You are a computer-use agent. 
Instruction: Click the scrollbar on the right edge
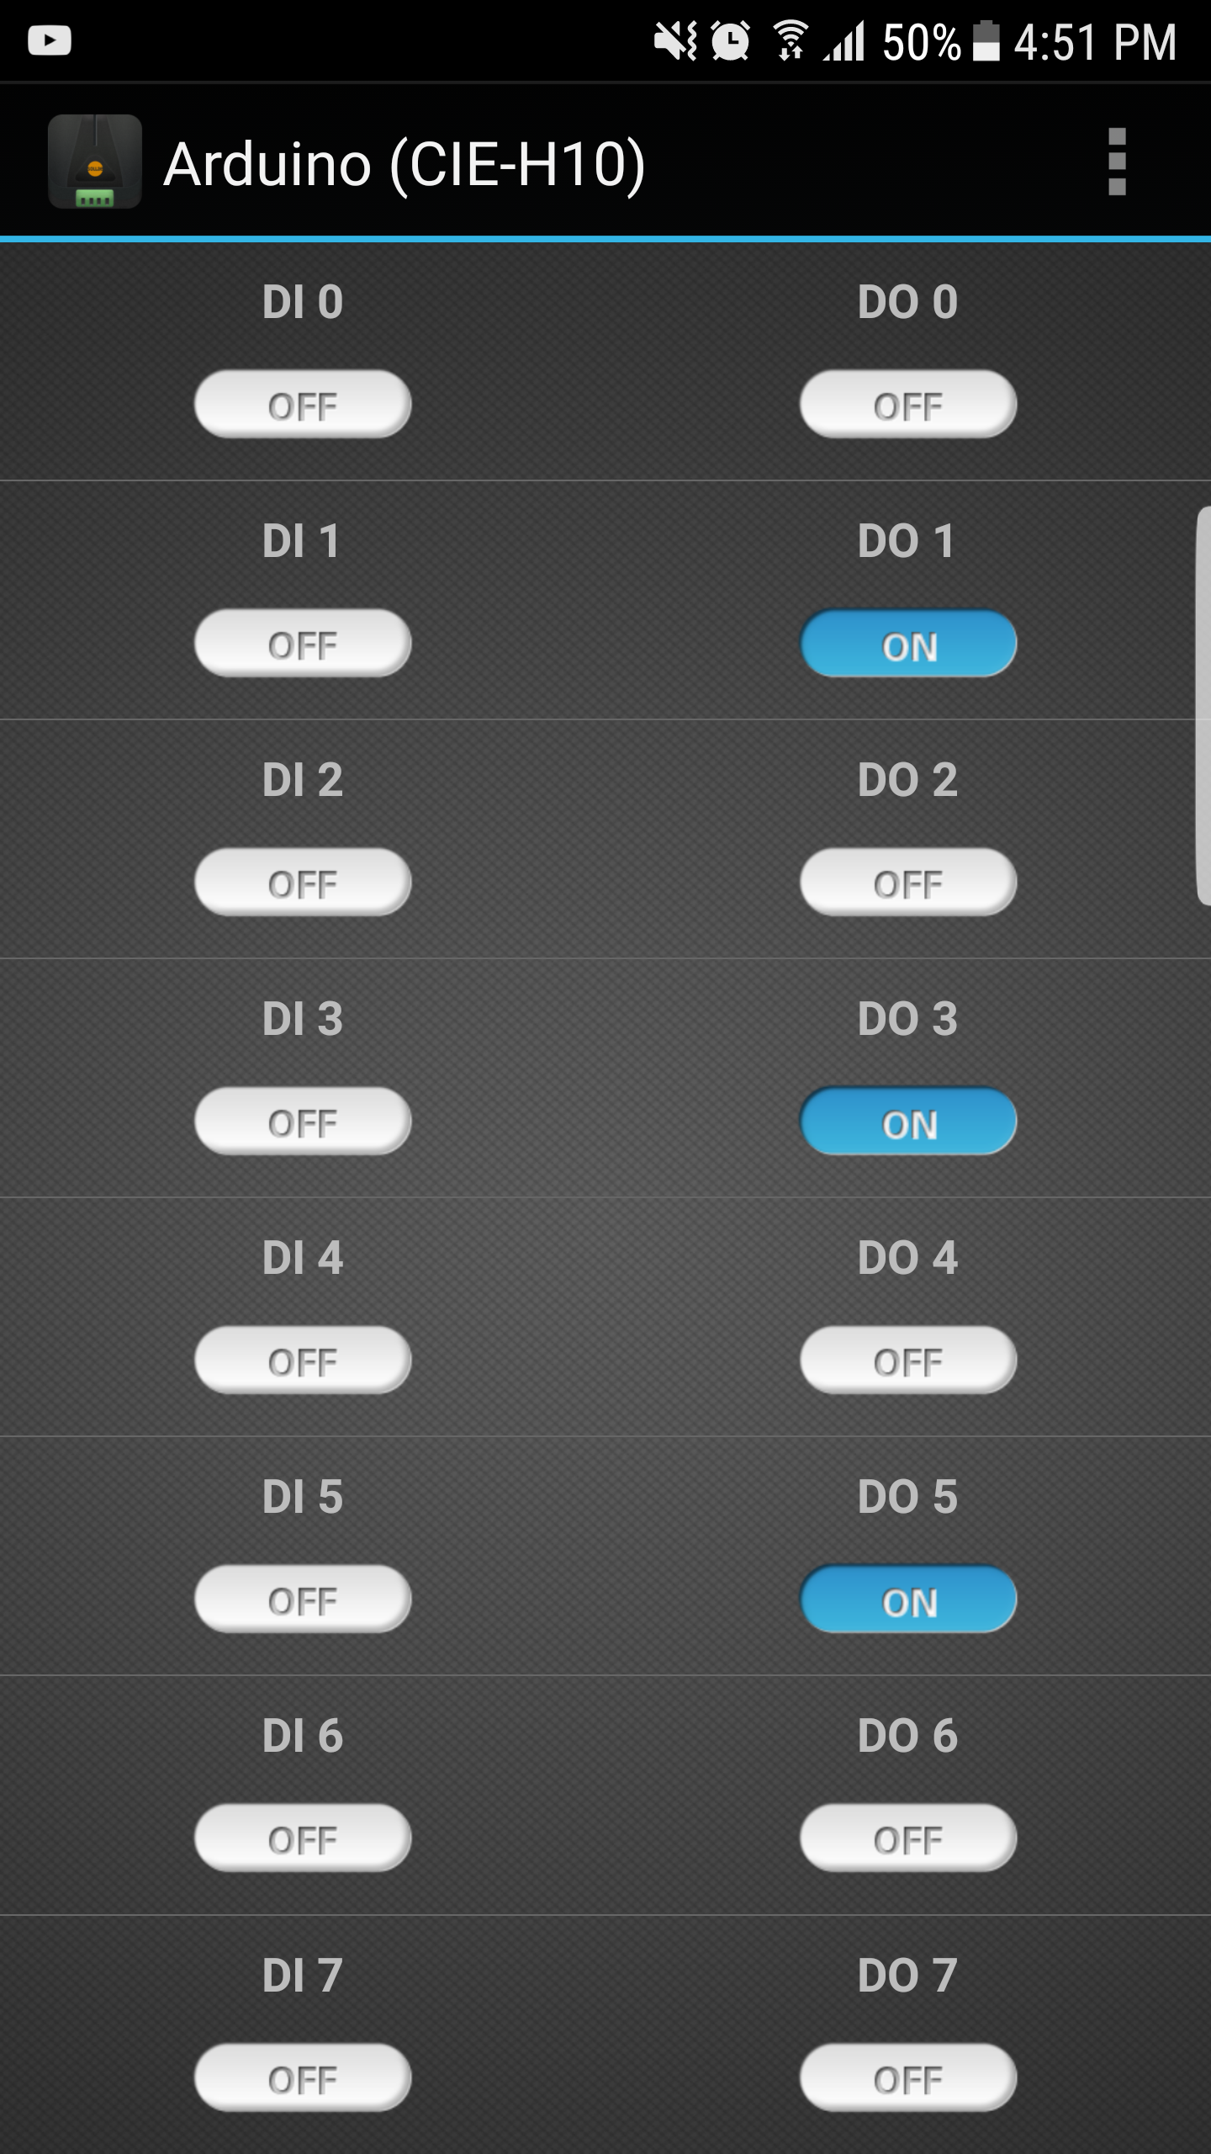click(x=1201, y=715)
